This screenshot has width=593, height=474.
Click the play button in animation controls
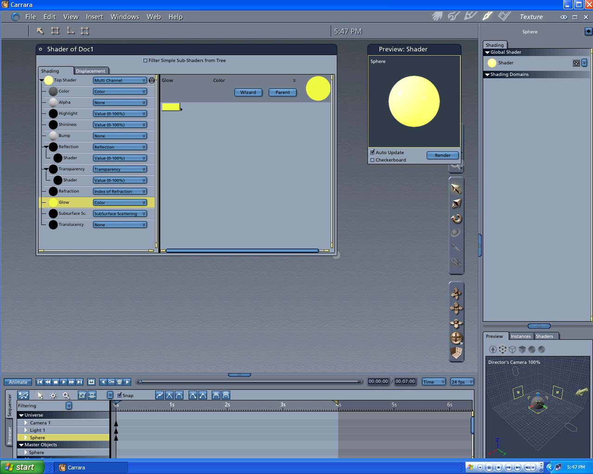point(63,382)
